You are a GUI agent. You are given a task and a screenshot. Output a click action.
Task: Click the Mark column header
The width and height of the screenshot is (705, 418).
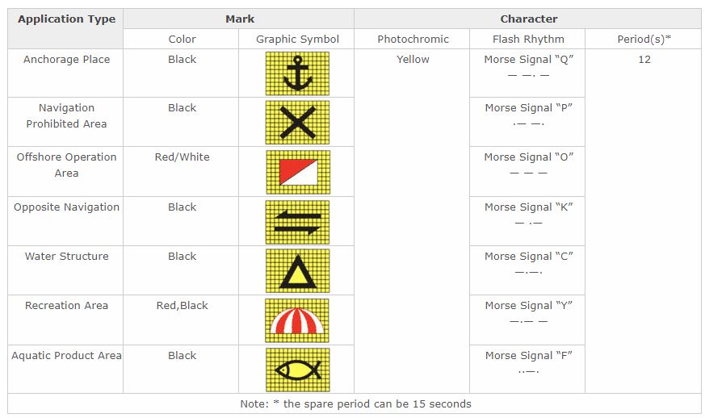point(239,19)
